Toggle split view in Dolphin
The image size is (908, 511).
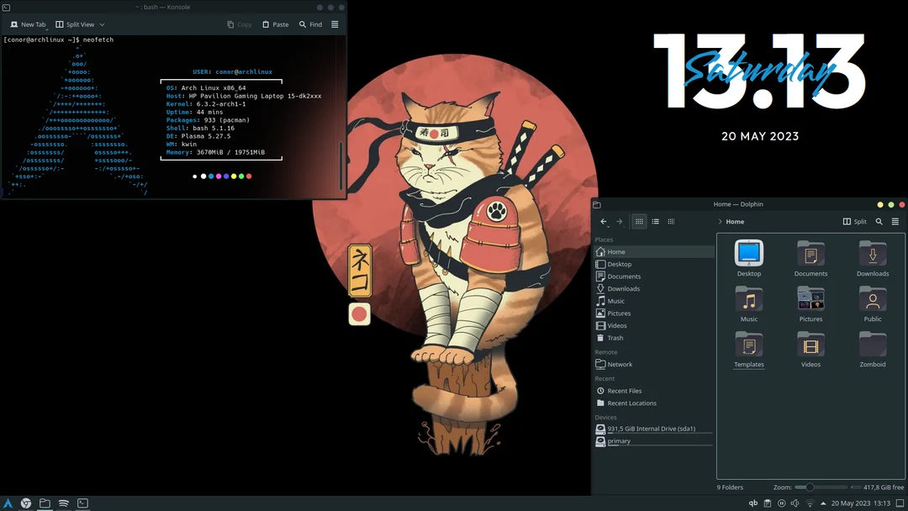(x=855, y=221)
